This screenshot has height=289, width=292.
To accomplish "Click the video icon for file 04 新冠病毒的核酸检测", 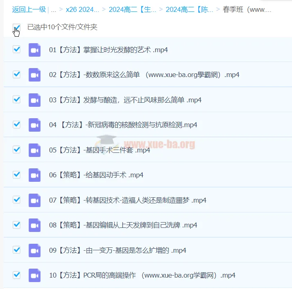I will click(x=35, y=125).
